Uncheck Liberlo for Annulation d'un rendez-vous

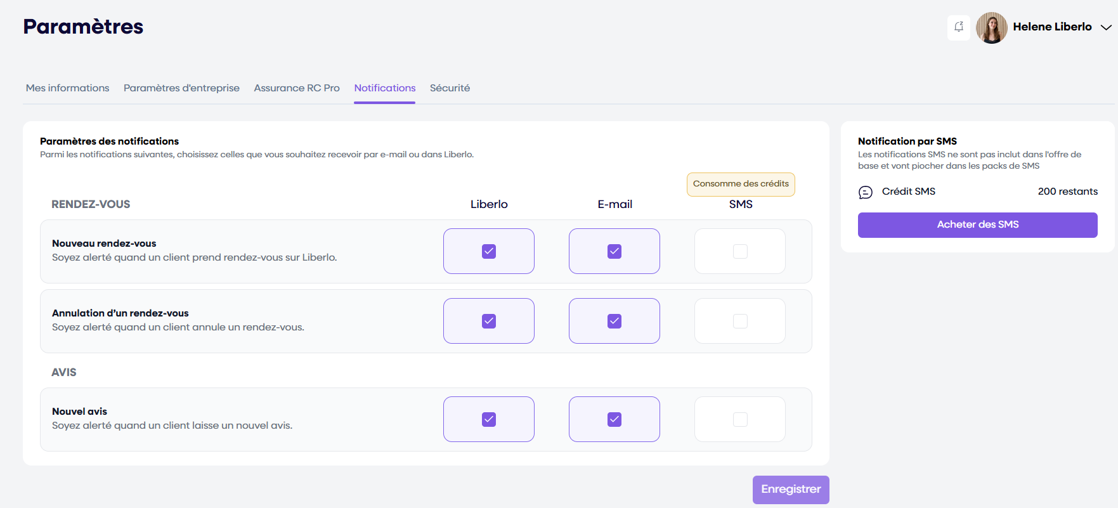pos(489,321)
